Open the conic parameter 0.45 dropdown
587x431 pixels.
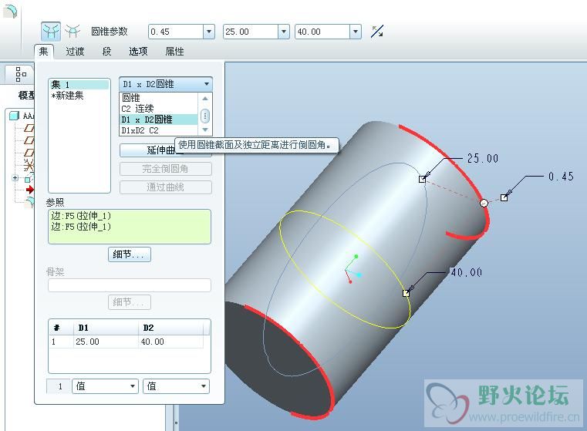click(209, 32)
